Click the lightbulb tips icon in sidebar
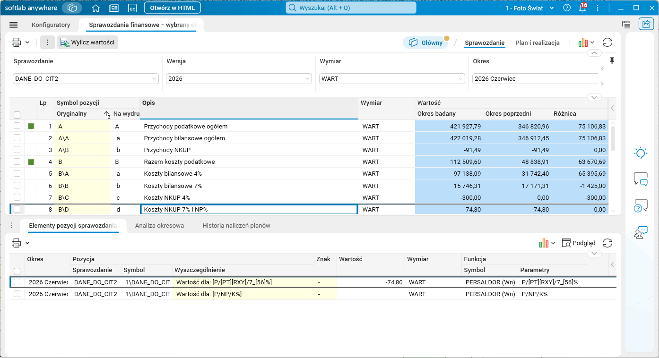 tap(641, 153)
